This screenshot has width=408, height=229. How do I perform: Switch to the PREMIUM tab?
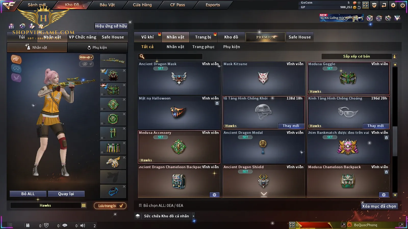pos(265,37)
